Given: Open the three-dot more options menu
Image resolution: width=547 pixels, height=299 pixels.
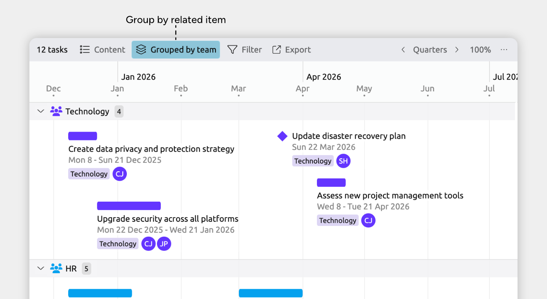Looking at the screenshot, I should [504, 50].
